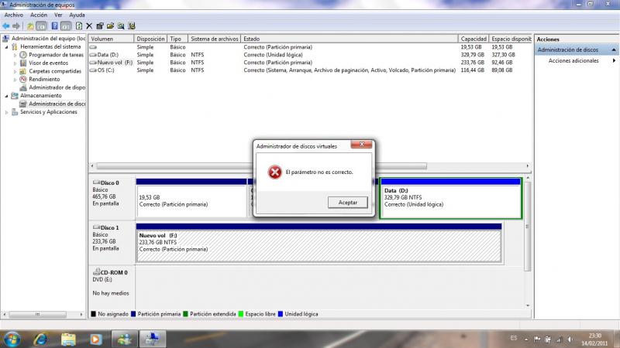
Task: Expand the Rendimiento node arrow
Action: tap(15, 80)
